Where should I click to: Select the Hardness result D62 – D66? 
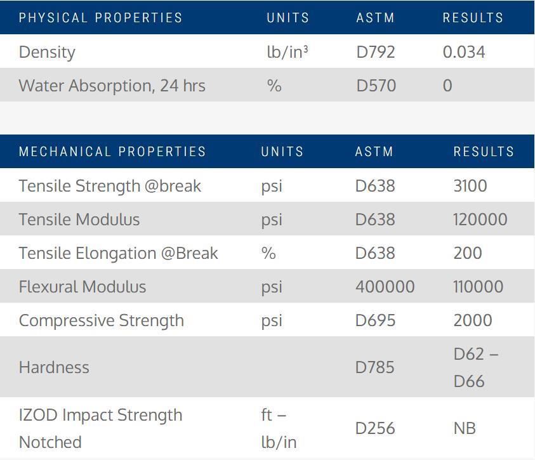pyautogui.click(x=475, y=367)
